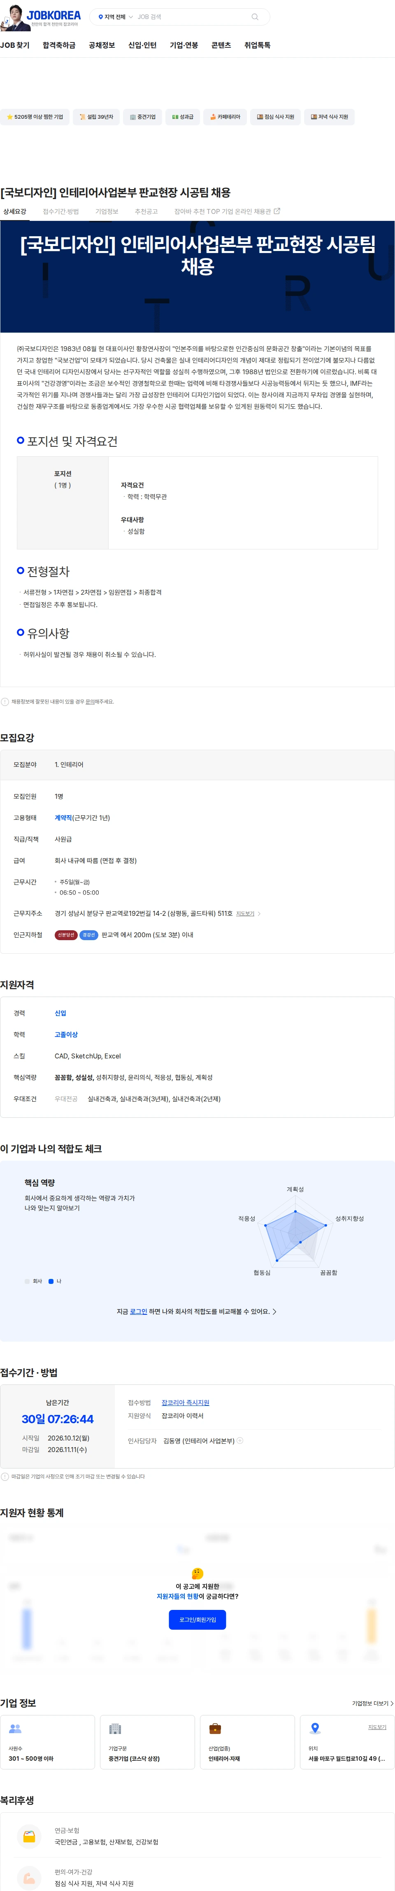Open the 취업톡톡 menu
Viewport: 395px width, 1891px height.
pyautogui.click(x=257, y=45)
